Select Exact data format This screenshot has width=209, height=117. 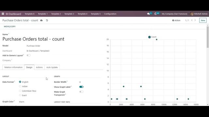[20, 95]
